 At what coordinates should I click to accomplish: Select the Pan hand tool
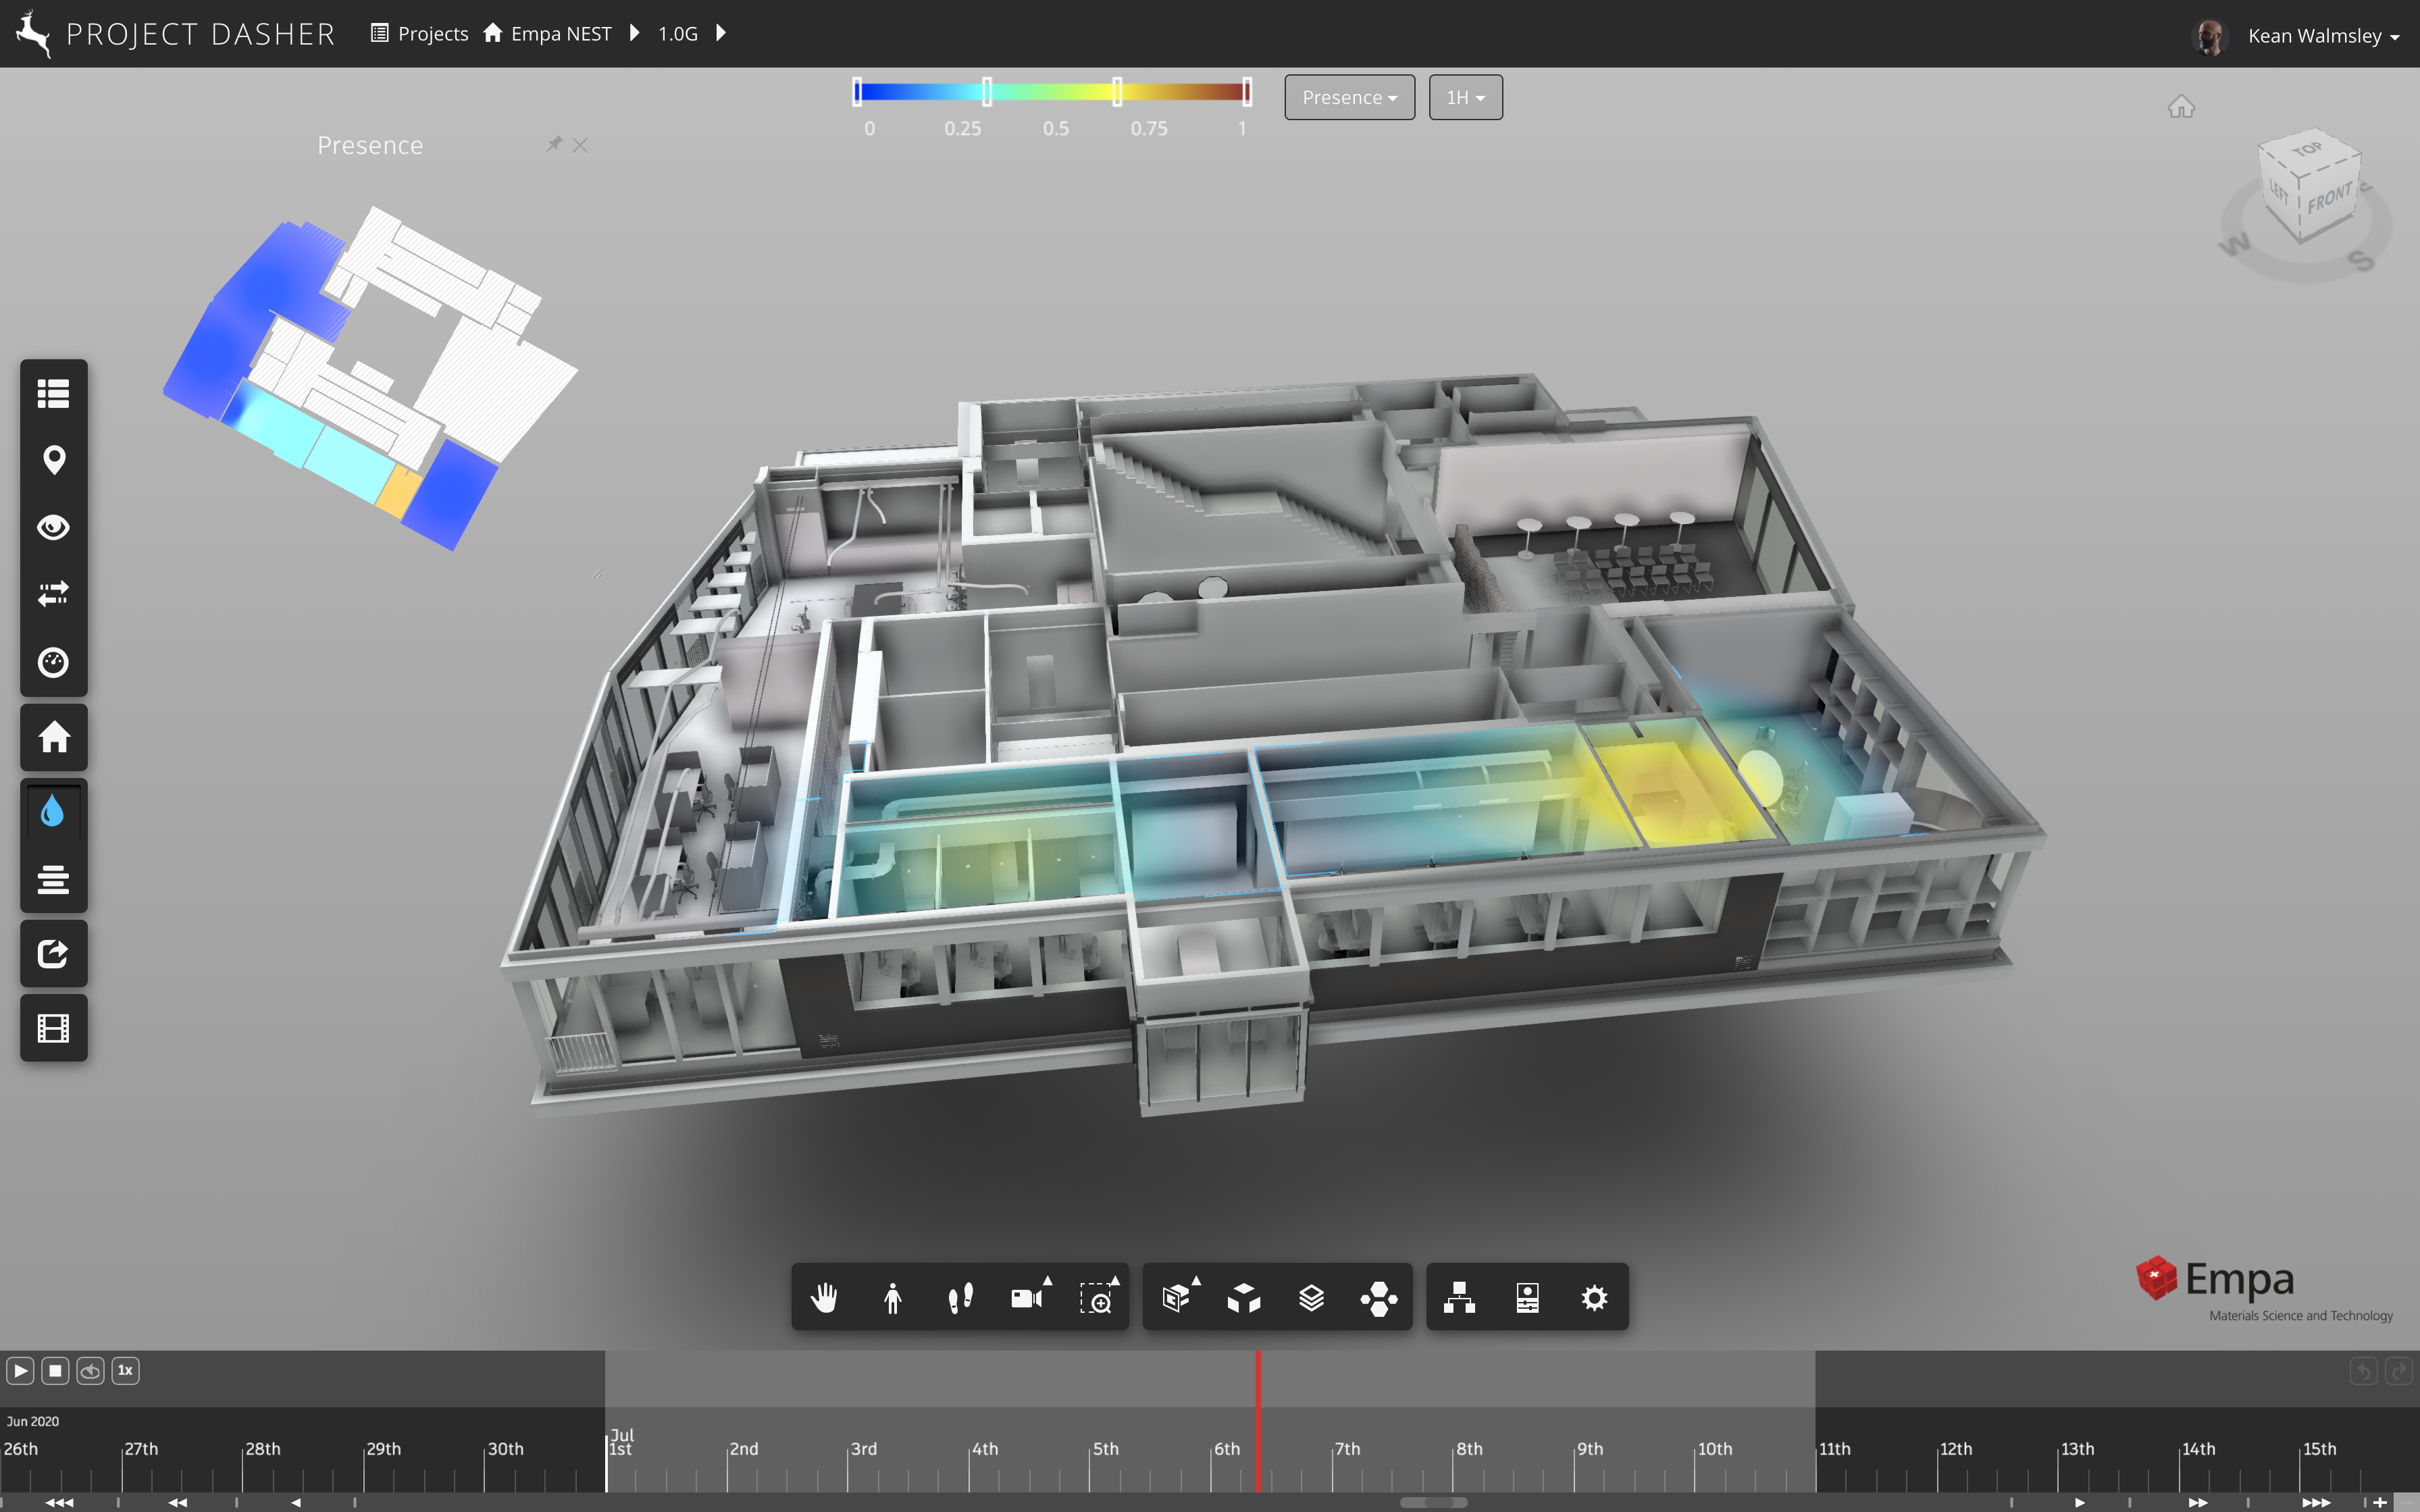click(x=824, y=1298)
